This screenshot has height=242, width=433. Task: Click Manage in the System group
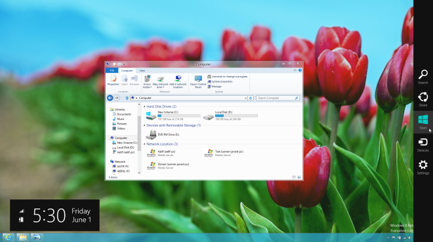(215, 87)
